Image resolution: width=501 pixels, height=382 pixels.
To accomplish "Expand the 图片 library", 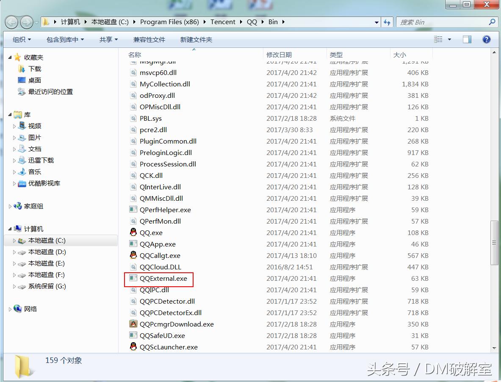I will pos(14,138).
